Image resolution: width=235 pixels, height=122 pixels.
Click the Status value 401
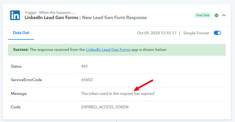(x=85, y=66)
